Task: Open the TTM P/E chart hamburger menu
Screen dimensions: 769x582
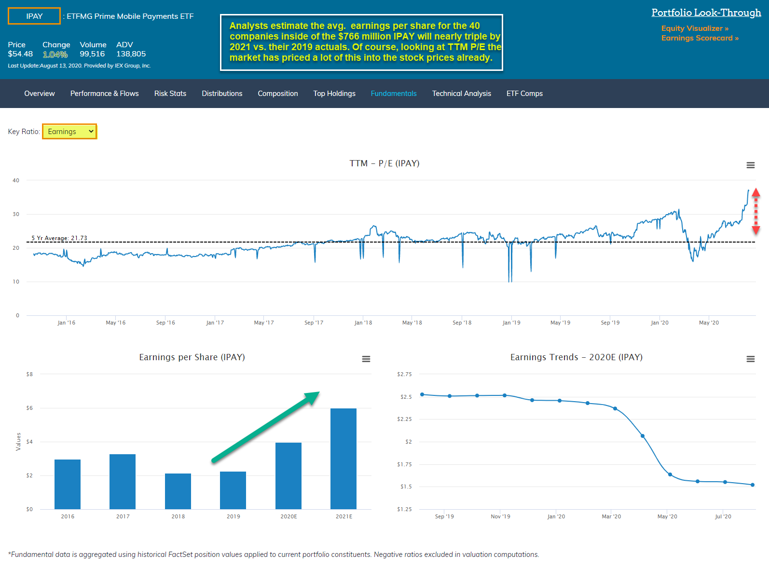Action: (750, 165)
